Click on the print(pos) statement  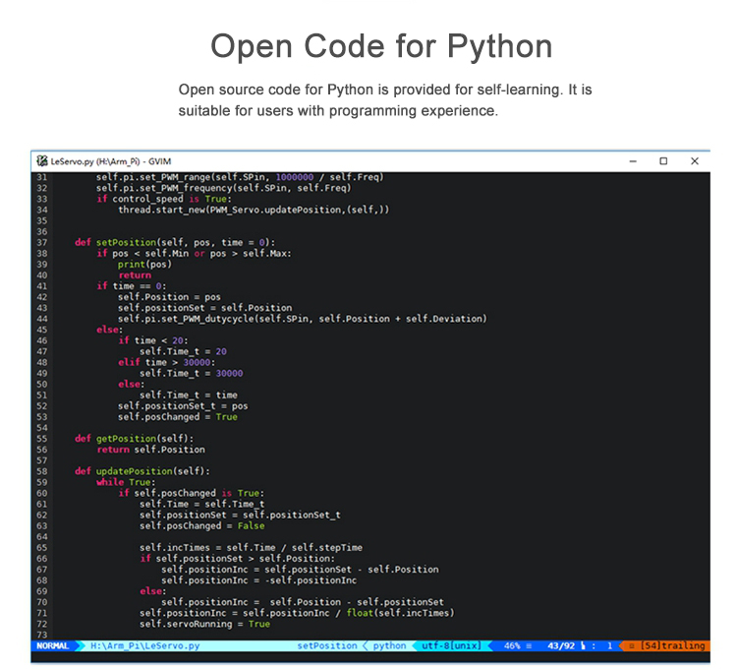144,264
